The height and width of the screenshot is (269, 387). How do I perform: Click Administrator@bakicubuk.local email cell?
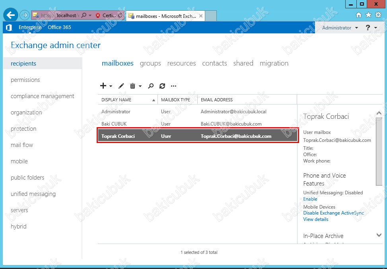[233, 111]
